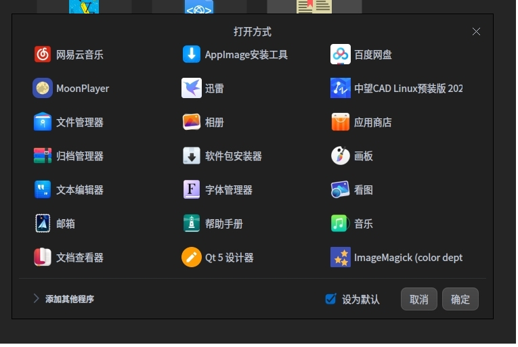The width and height of the screenshot is (518, 347).
Task: Select the 应用商店 shopping bag icon
Action: pos(341,122)
